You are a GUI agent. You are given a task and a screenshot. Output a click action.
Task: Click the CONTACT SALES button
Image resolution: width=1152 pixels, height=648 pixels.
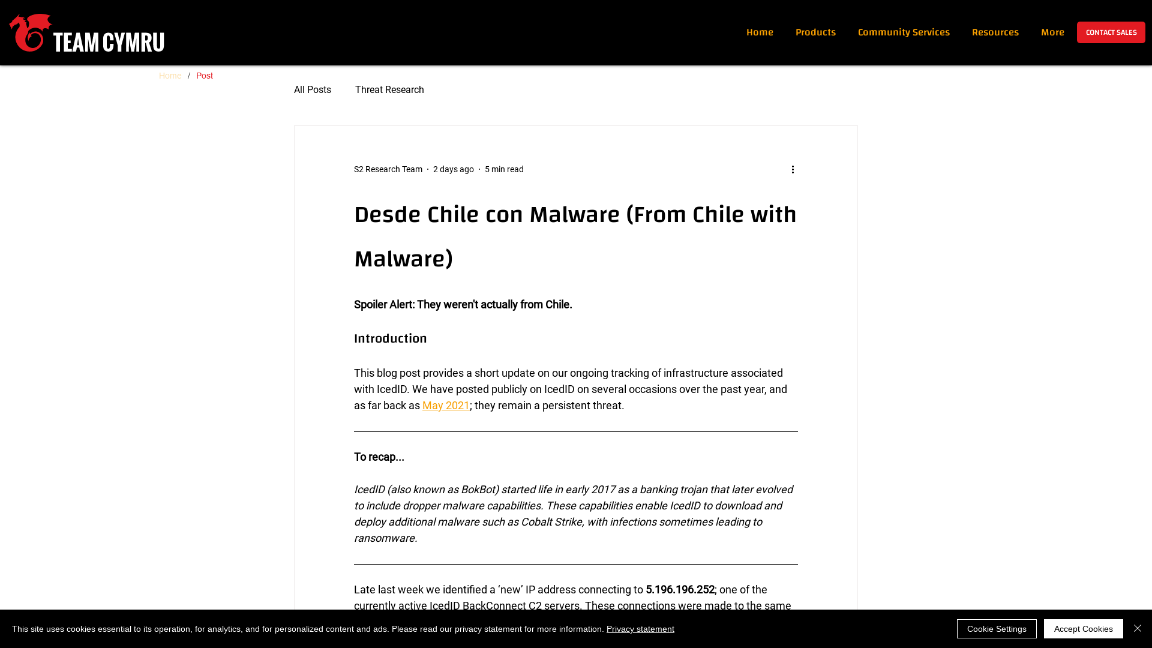point(1111,32)
